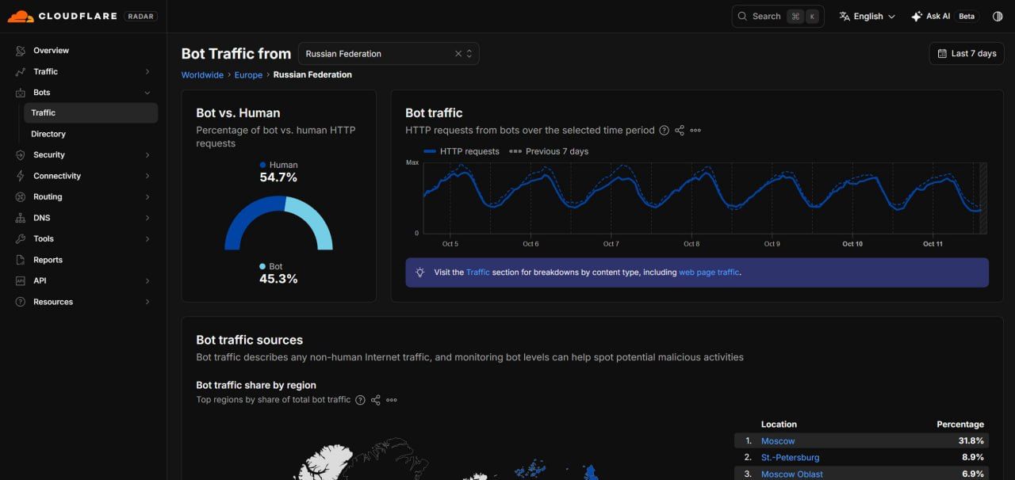
Task: Clear the Russian Federation location selection
Action: click(x=458, y=54)
